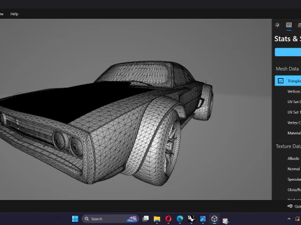Select the Materials mesh data row
Viewport: 301px width, 225px height.
coord(288,133)
